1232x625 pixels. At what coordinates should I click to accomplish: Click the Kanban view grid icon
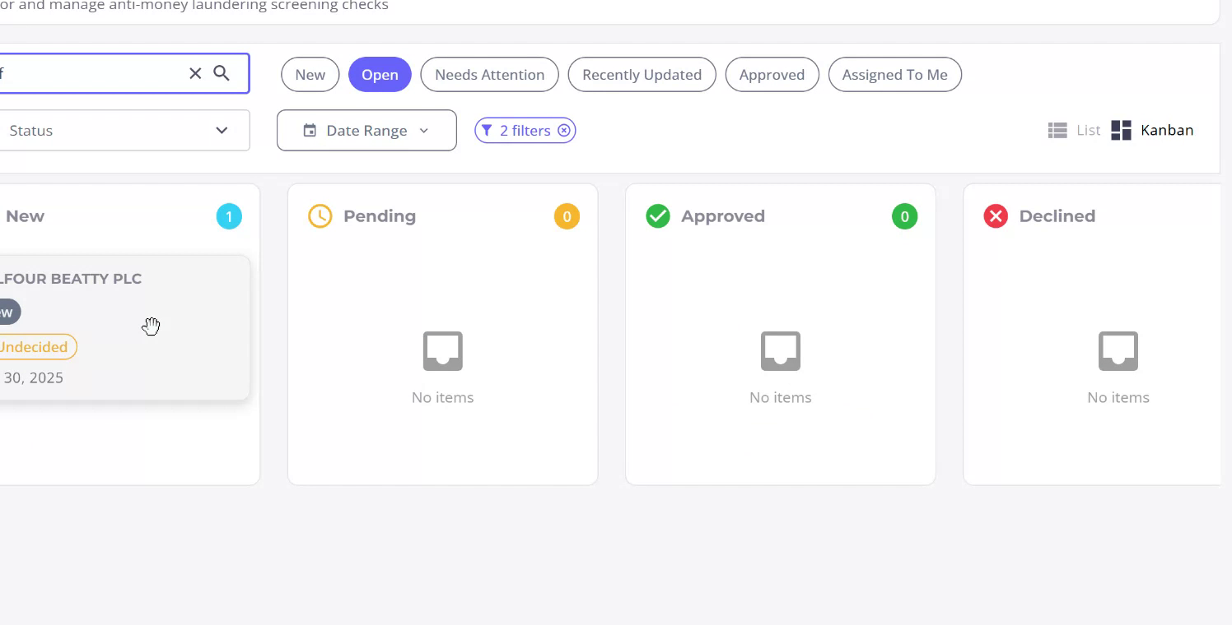click(x=1121, y=130)
